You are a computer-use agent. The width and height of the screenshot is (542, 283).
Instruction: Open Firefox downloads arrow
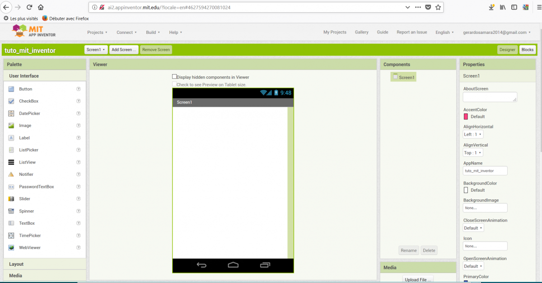pos(491,7)
